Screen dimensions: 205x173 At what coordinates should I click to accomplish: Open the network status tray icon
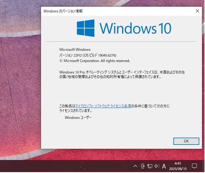150,166
